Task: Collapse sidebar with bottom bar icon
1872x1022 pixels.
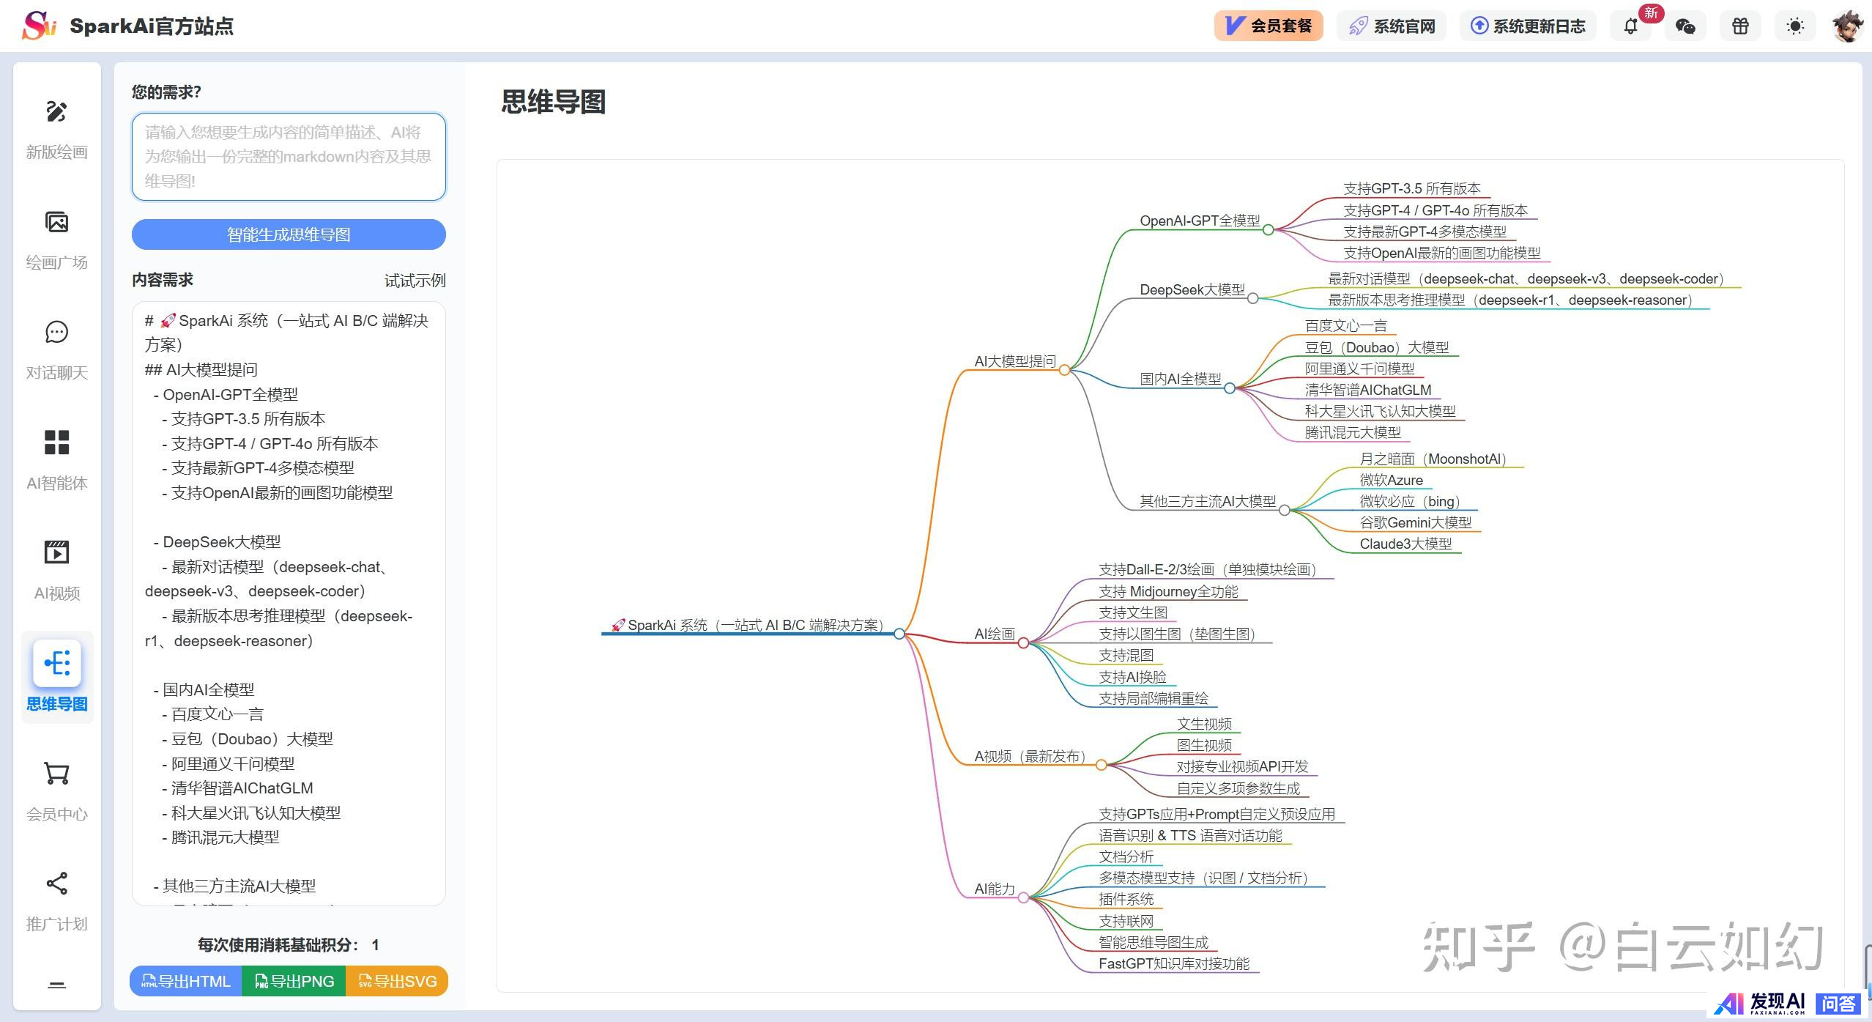Action: click(56, 985)
